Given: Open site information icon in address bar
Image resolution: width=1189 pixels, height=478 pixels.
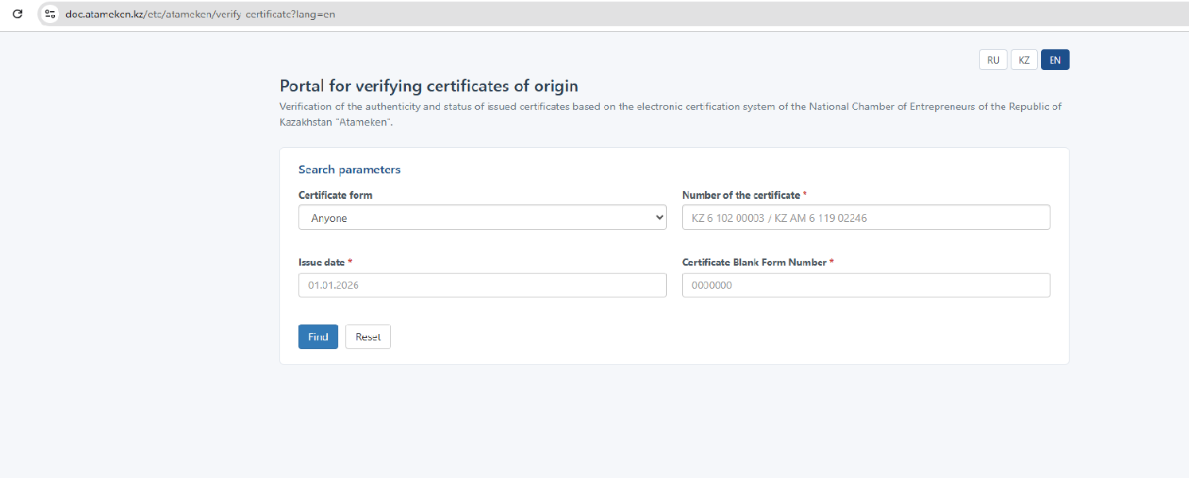Looking at the screenshot, I should [50, 14].
